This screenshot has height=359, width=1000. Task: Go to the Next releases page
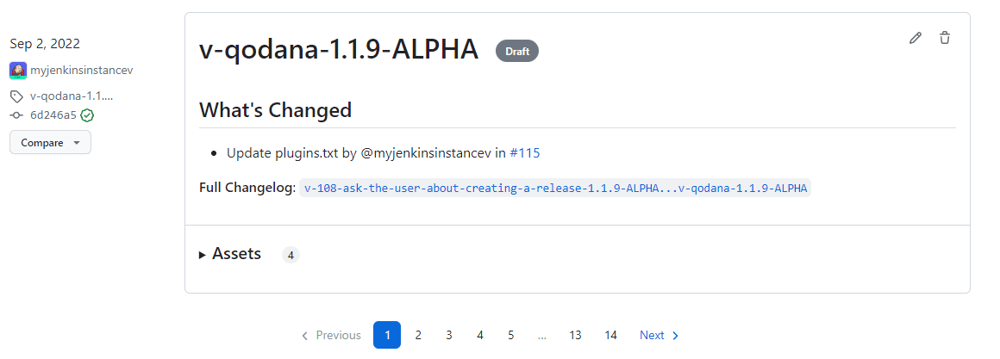click(x=659, y=335)
